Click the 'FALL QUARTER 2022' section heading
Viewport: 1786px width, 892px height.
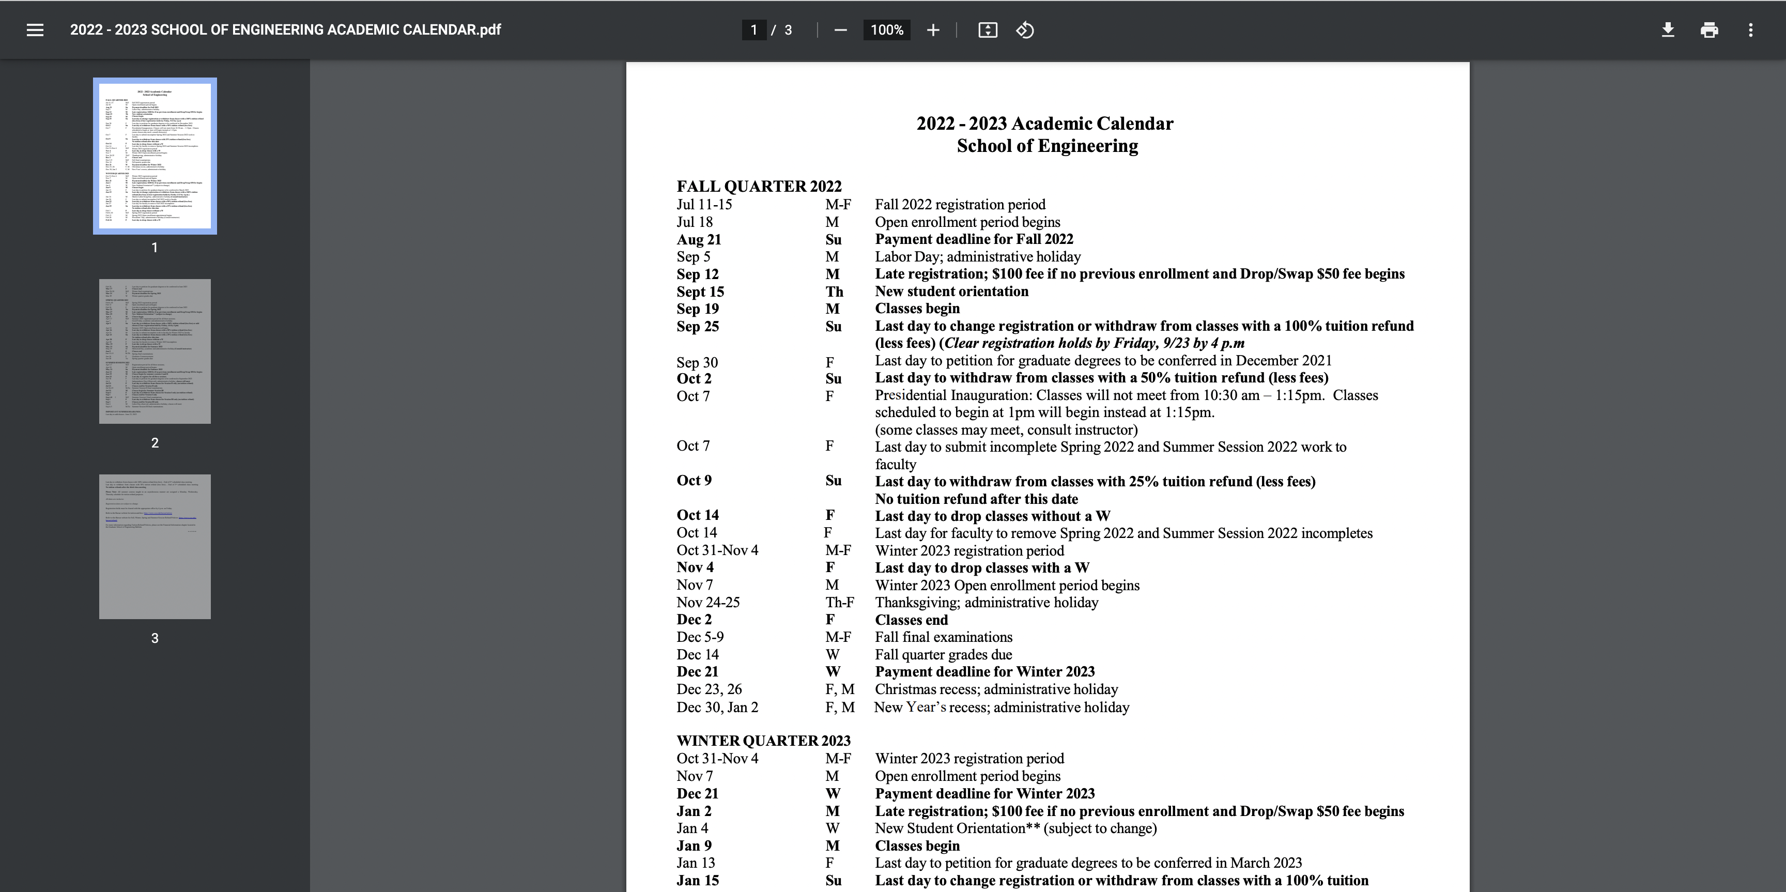pos(759,187)
